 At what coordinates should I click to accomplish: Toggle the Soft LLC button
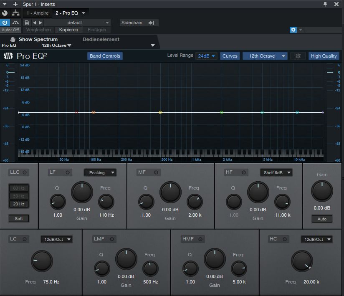point(19,218)
